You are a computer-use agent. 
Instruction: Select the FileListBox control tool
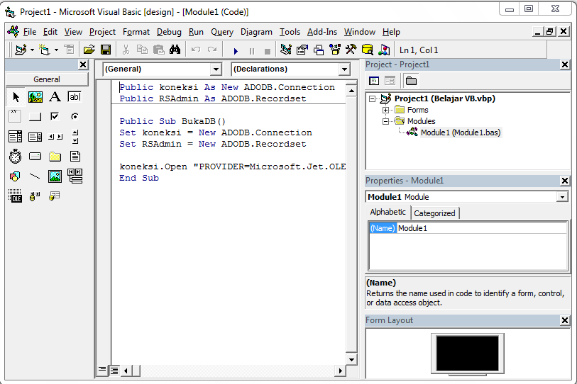[x=75, y=157]
